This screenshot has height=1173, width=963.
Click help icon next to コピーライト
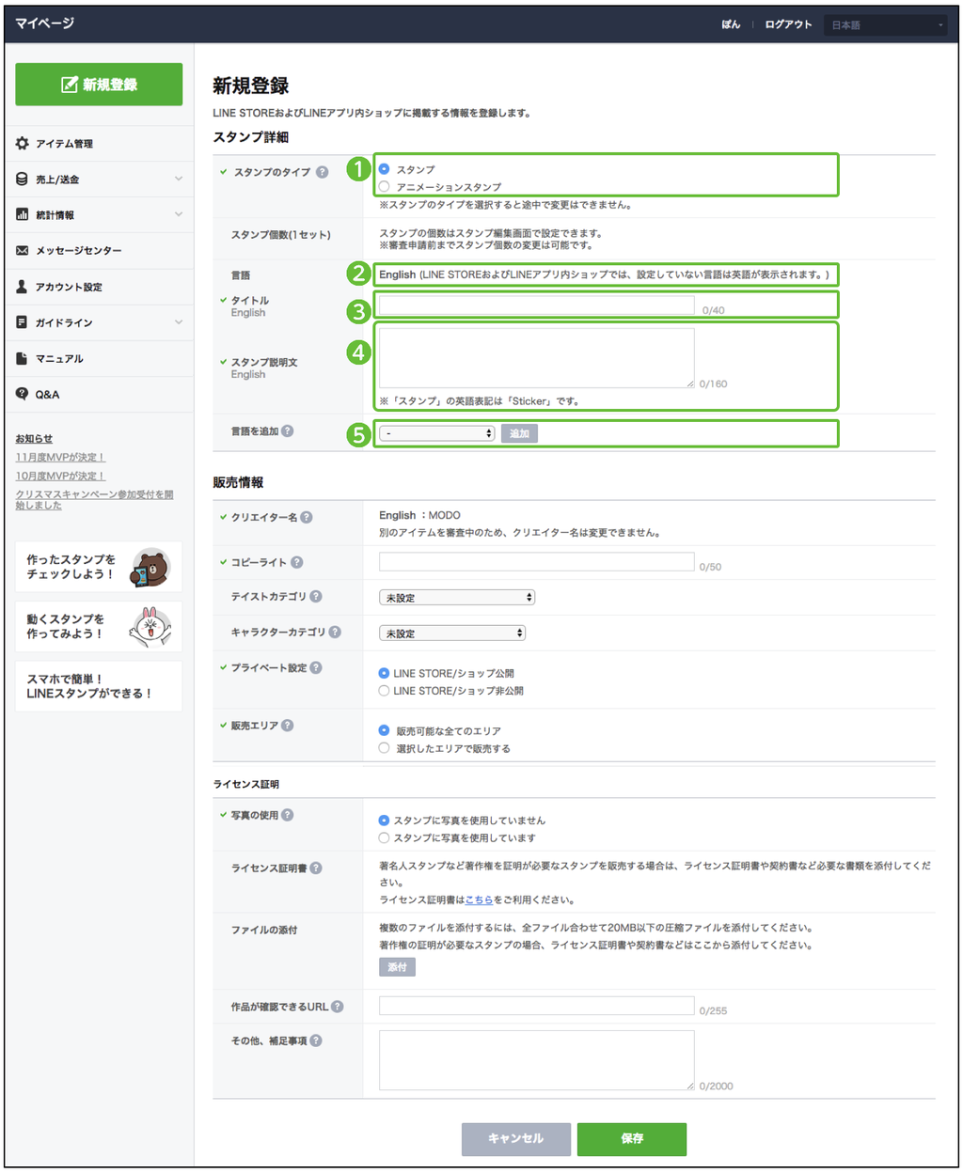pos(297,562)
